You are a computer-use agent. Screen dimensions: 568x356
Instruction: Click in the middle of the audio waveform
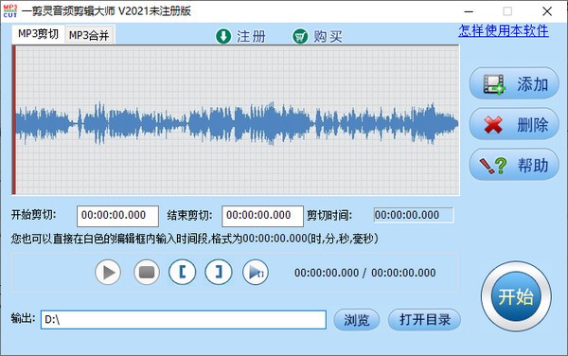click(x=236, y=123)
